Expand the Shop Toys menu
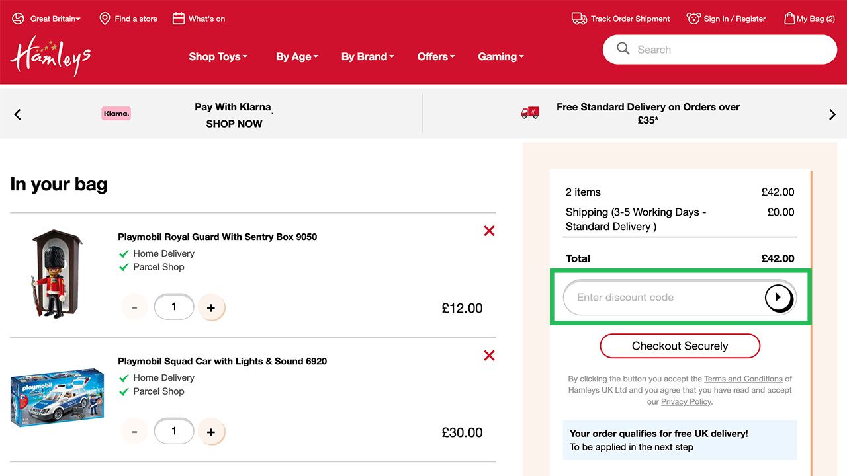847x476 pixels. (x=218, y=57)
